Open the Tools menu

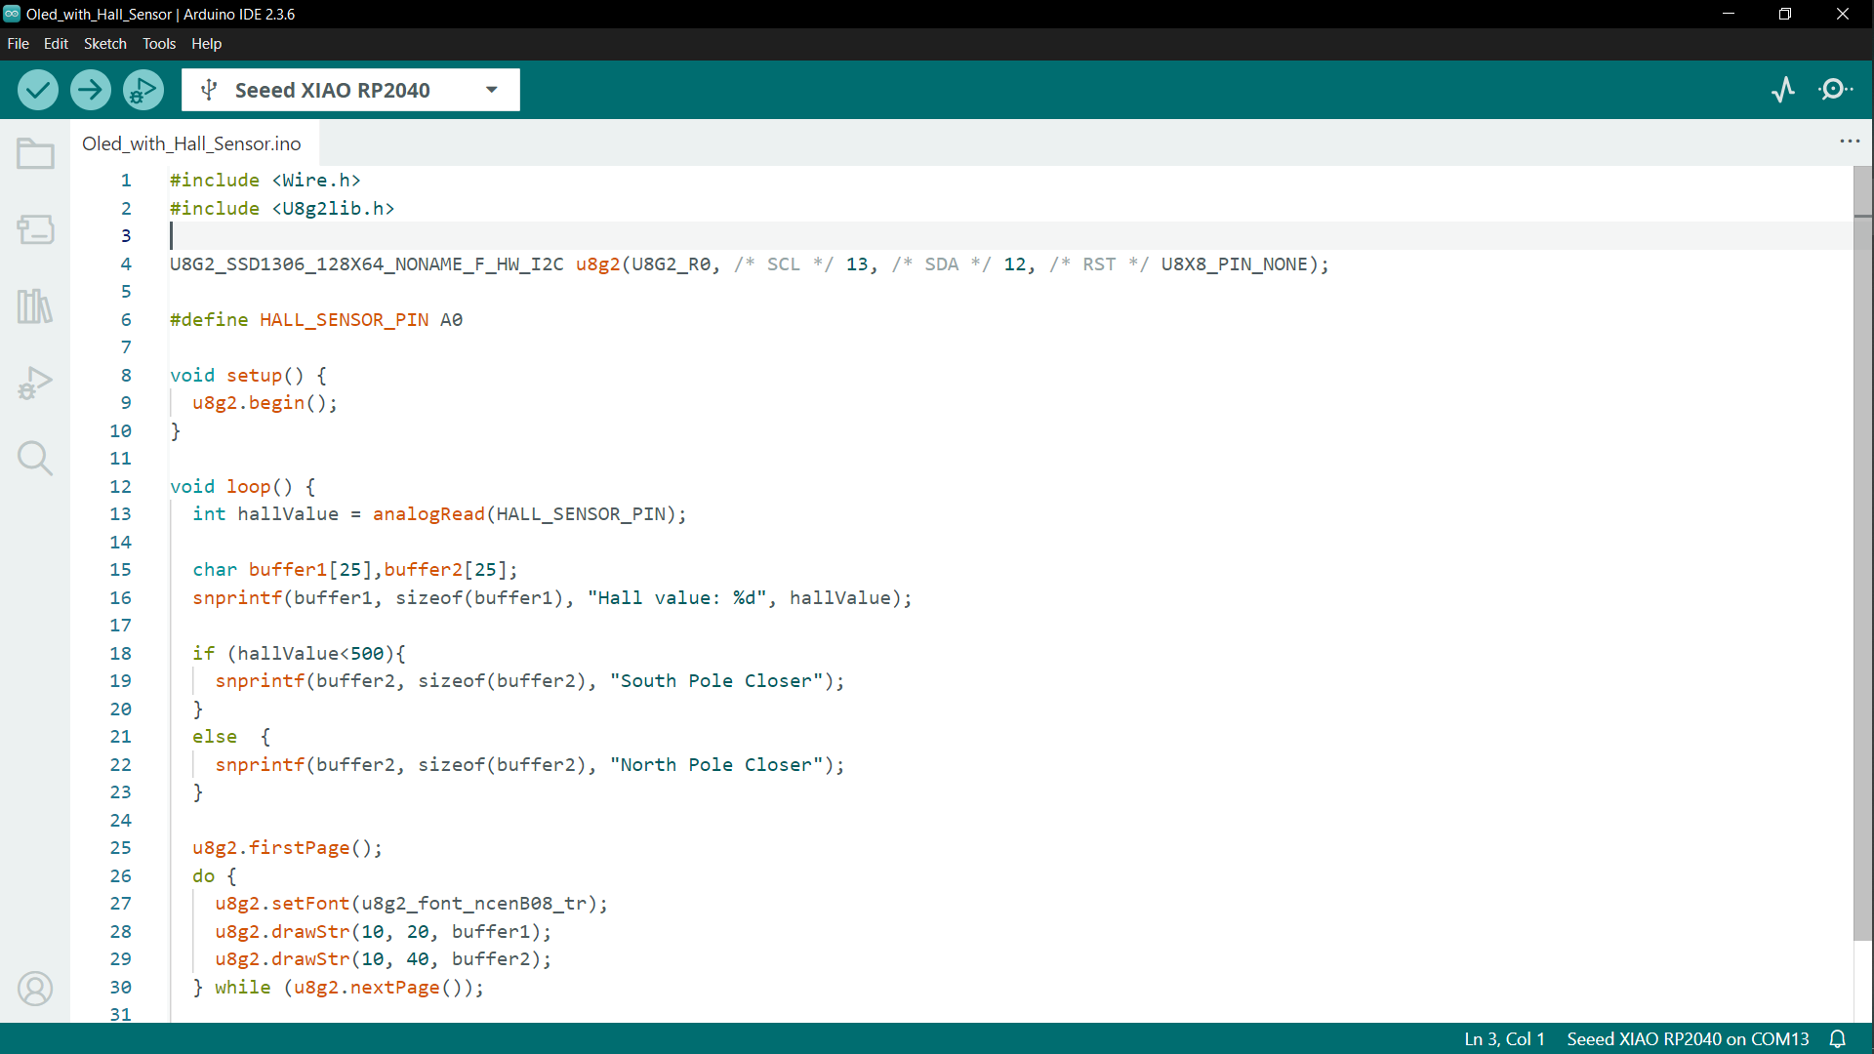(x=159, y=44)
